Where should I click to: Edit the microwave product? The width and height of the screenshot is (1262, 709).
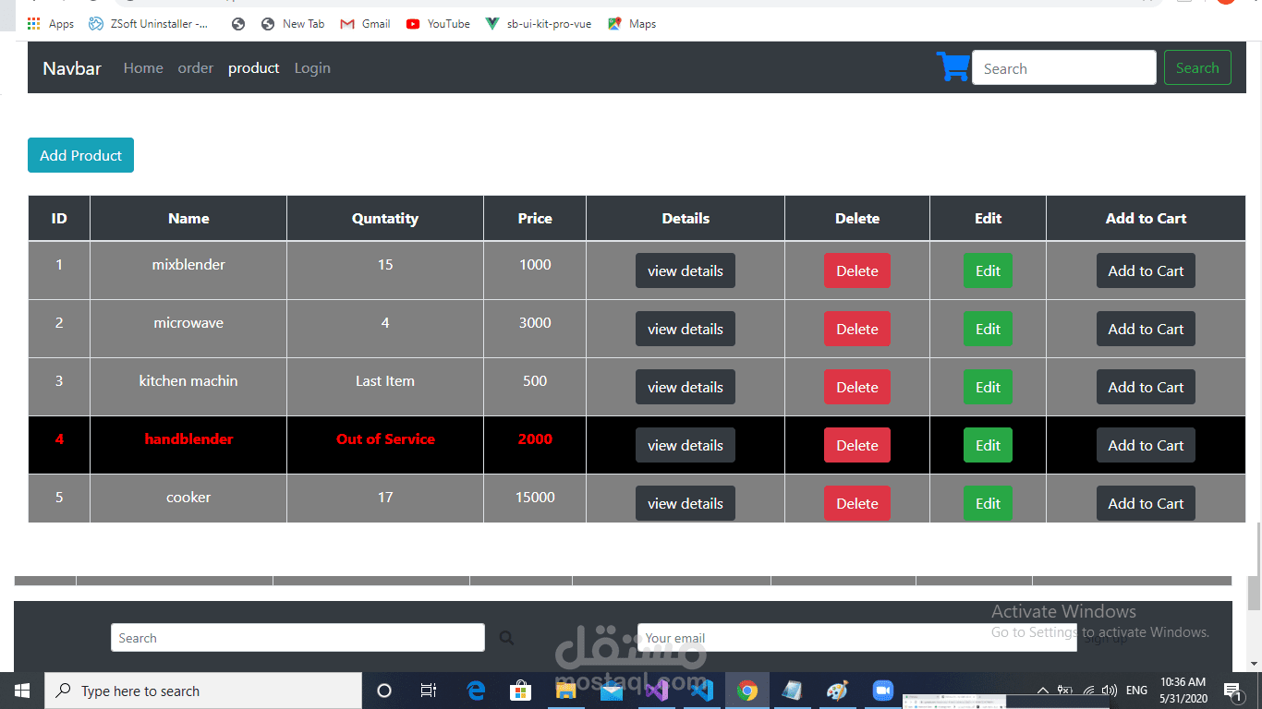click(988, 329)
